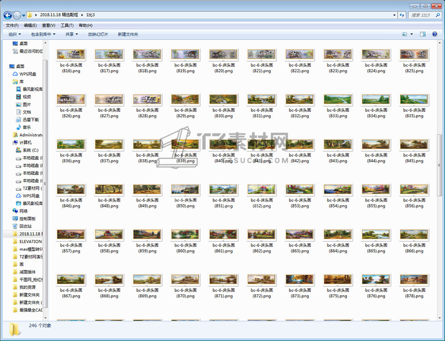Toggle the preview pane button
Viewport: 445px width, 341px height.
pos(423,34)
